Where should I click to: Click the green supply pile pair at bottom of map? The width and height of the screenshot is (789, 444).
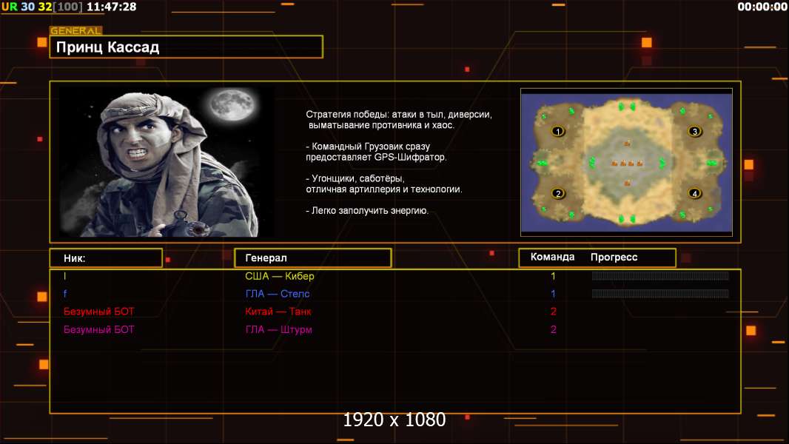coord(626,218)
